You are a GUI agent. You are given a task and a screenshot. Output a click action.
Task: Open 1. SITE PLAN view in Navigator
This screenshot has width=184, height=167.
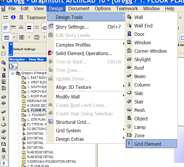(x=34, y=119)
